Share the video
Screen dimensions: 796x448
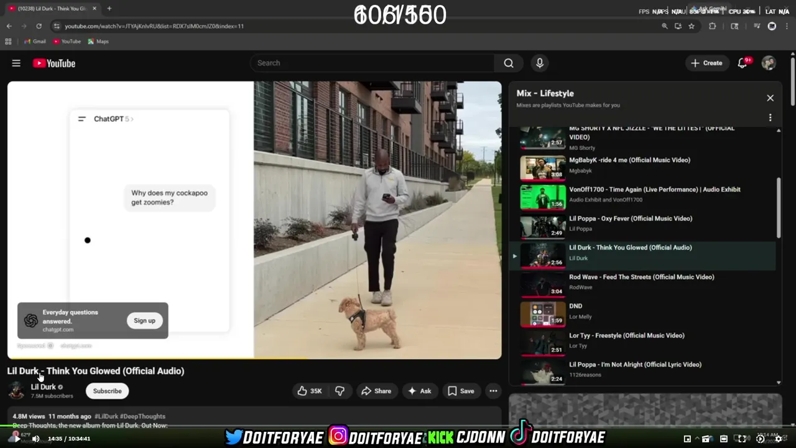pyautogui.click(x=376, y=391)
